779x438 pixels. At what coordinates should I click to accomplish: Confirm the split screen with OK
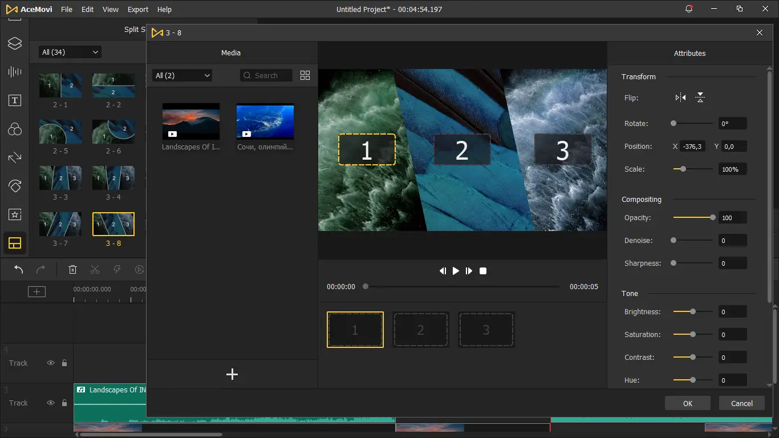[x=688, y=403]
